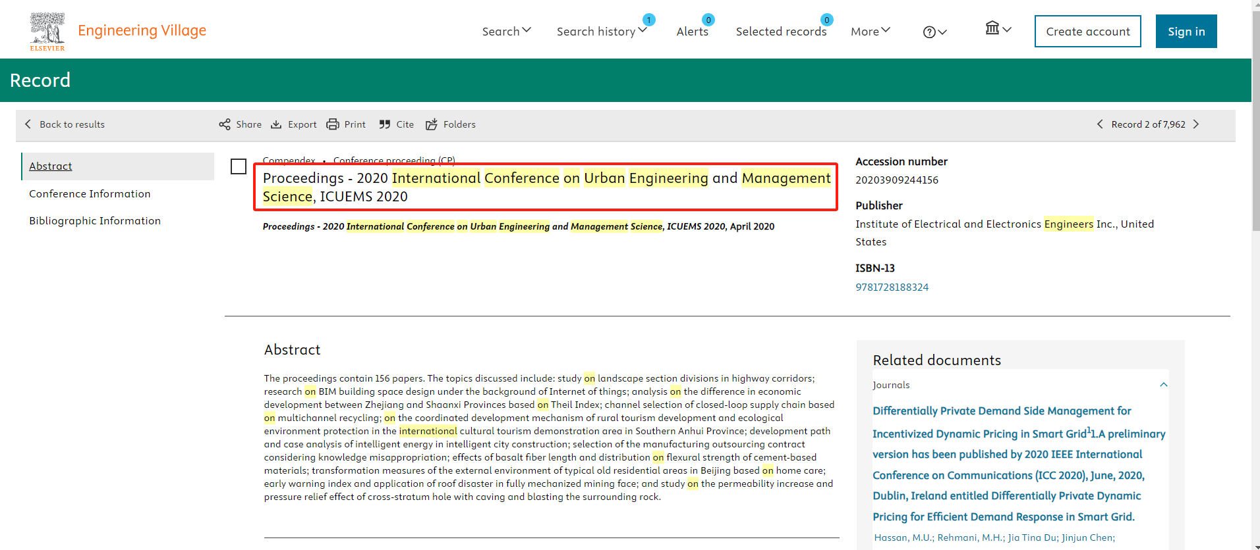Go Back to results
This screenshot has height=550, width=1260.
coord(65,124)
